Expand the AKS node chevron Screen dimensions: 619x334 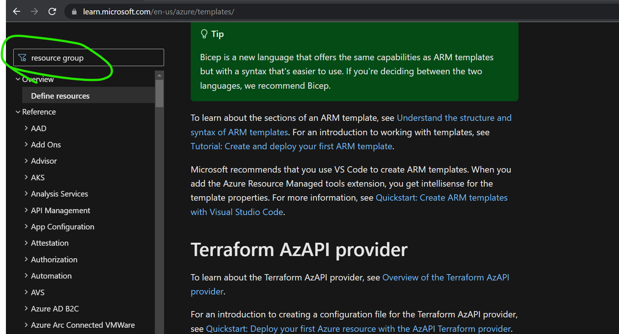[x=26, y=177]
